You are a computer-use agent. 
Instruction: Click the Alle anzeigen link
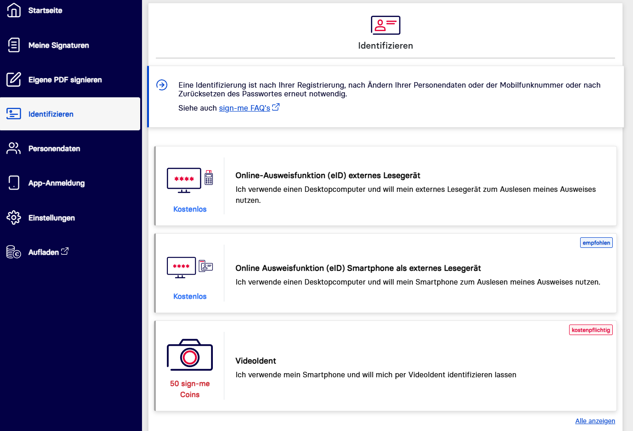tap(595, 421)
